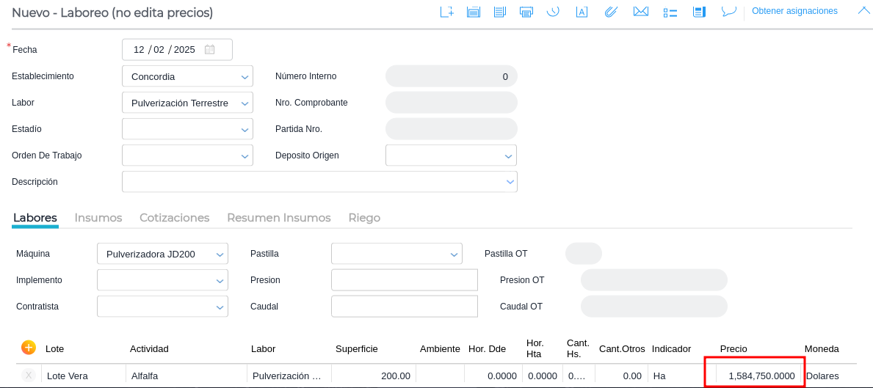Expand the Máquina dropdown Pulverizadora JD200
The width and height of the screenshot is (873, 388).
pos(220,255)
